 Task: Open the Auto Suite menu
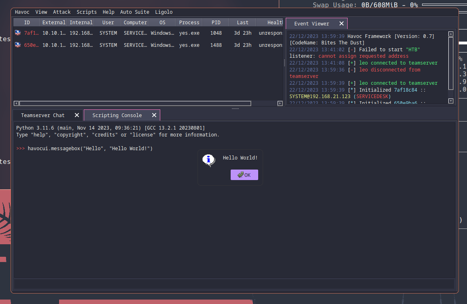click(135, 12)
